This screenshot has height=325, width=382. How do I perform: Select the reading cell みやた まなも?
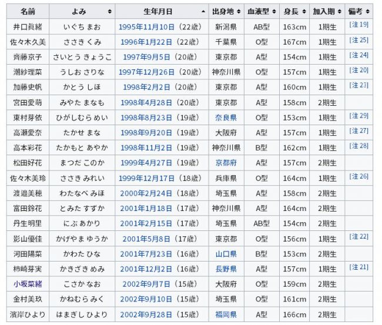[x=82, y=103]
